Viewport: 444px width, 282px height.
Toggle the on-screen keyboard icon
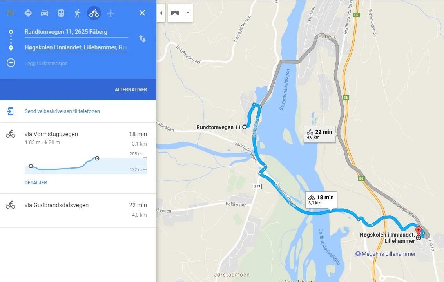[175, 13]
